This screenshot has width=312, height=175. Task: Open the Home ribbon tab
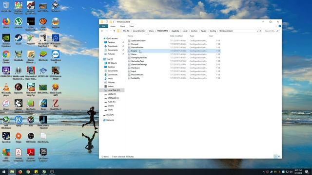point(113,26)
